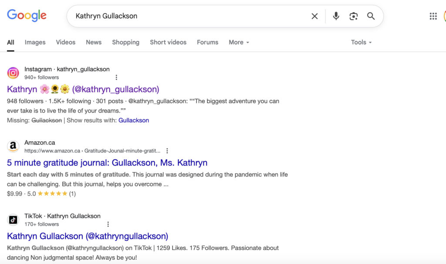
Task: Click the Amazon.ca site name
Action: pos(40,143)
